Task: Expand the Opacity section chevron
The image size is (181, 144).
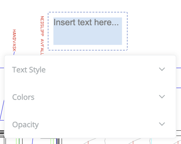Action: click(162, 124)
